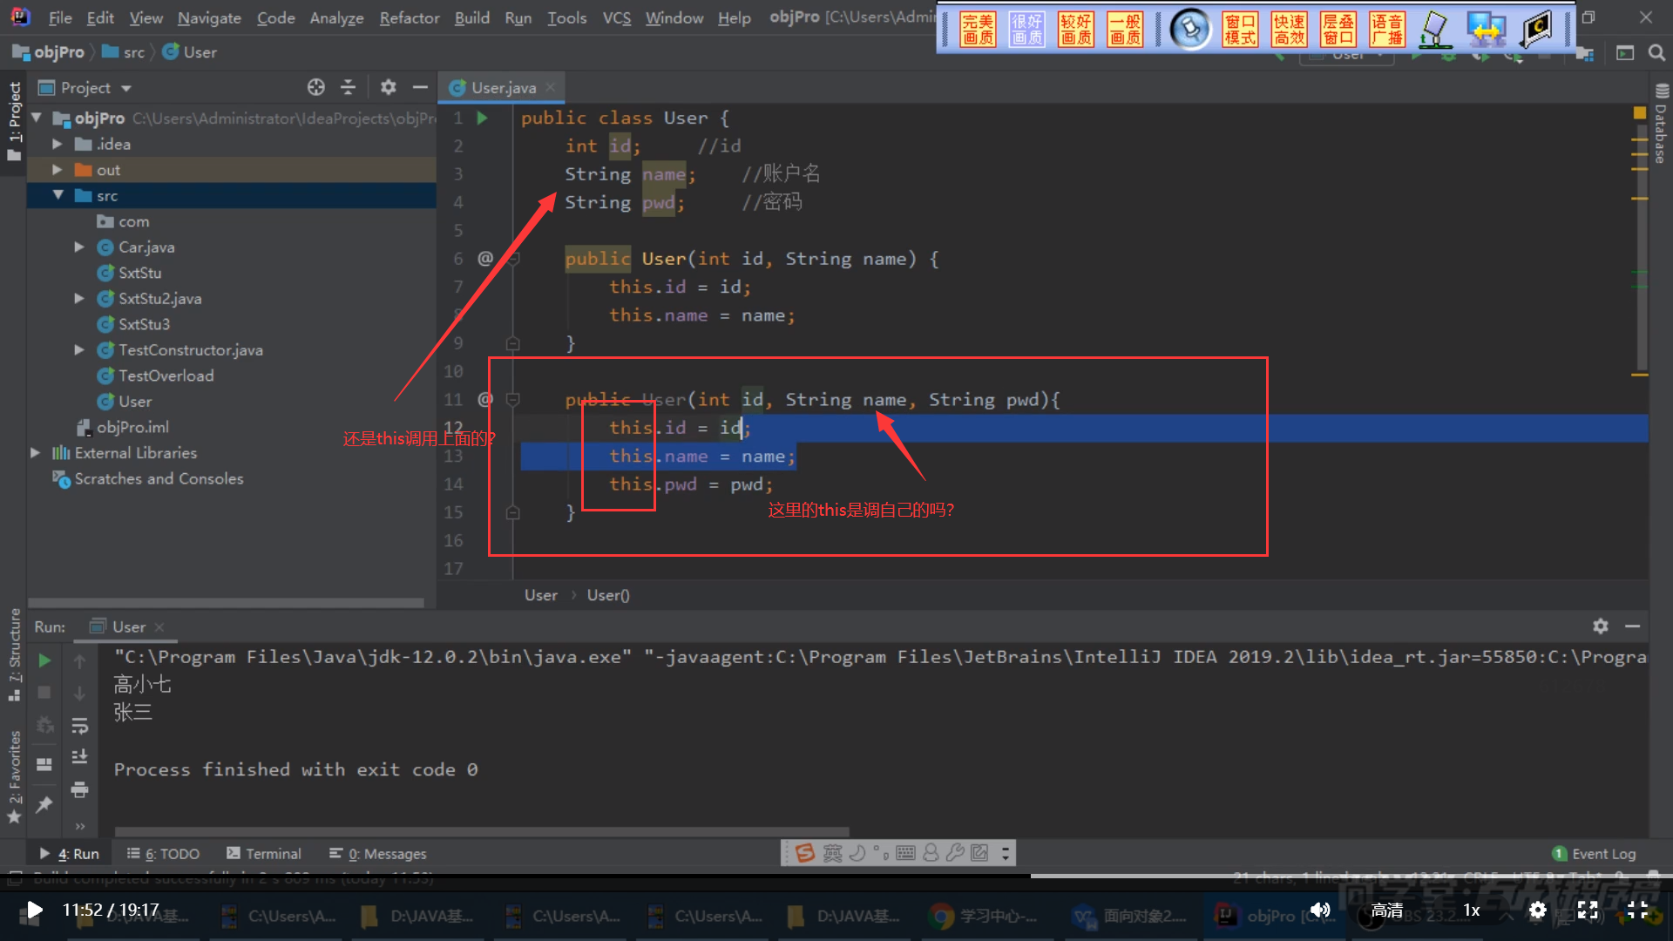Viewport: 1673px width, 941px height.
Task: Click the @ gutter marker at line 6
Action: point(485,258)
